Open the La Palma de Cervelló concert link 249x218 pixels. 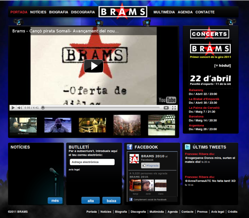(204, 108)
